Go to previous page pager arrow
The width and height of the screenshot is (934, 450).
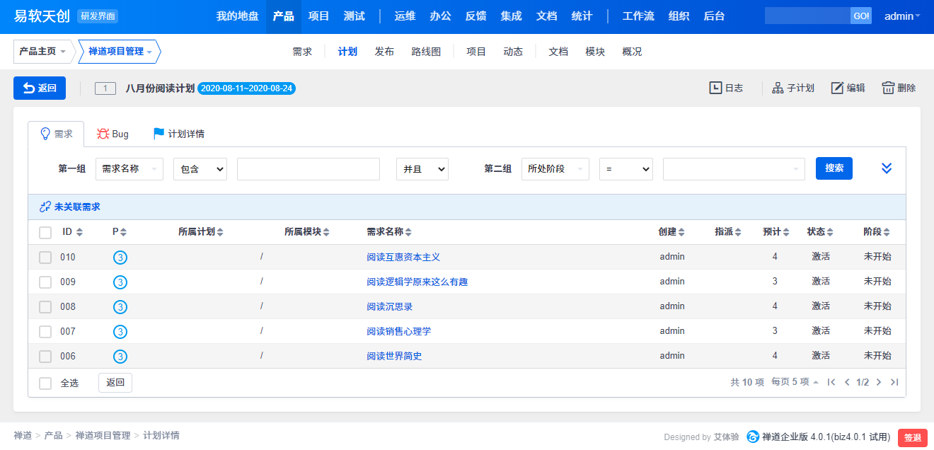847,382
